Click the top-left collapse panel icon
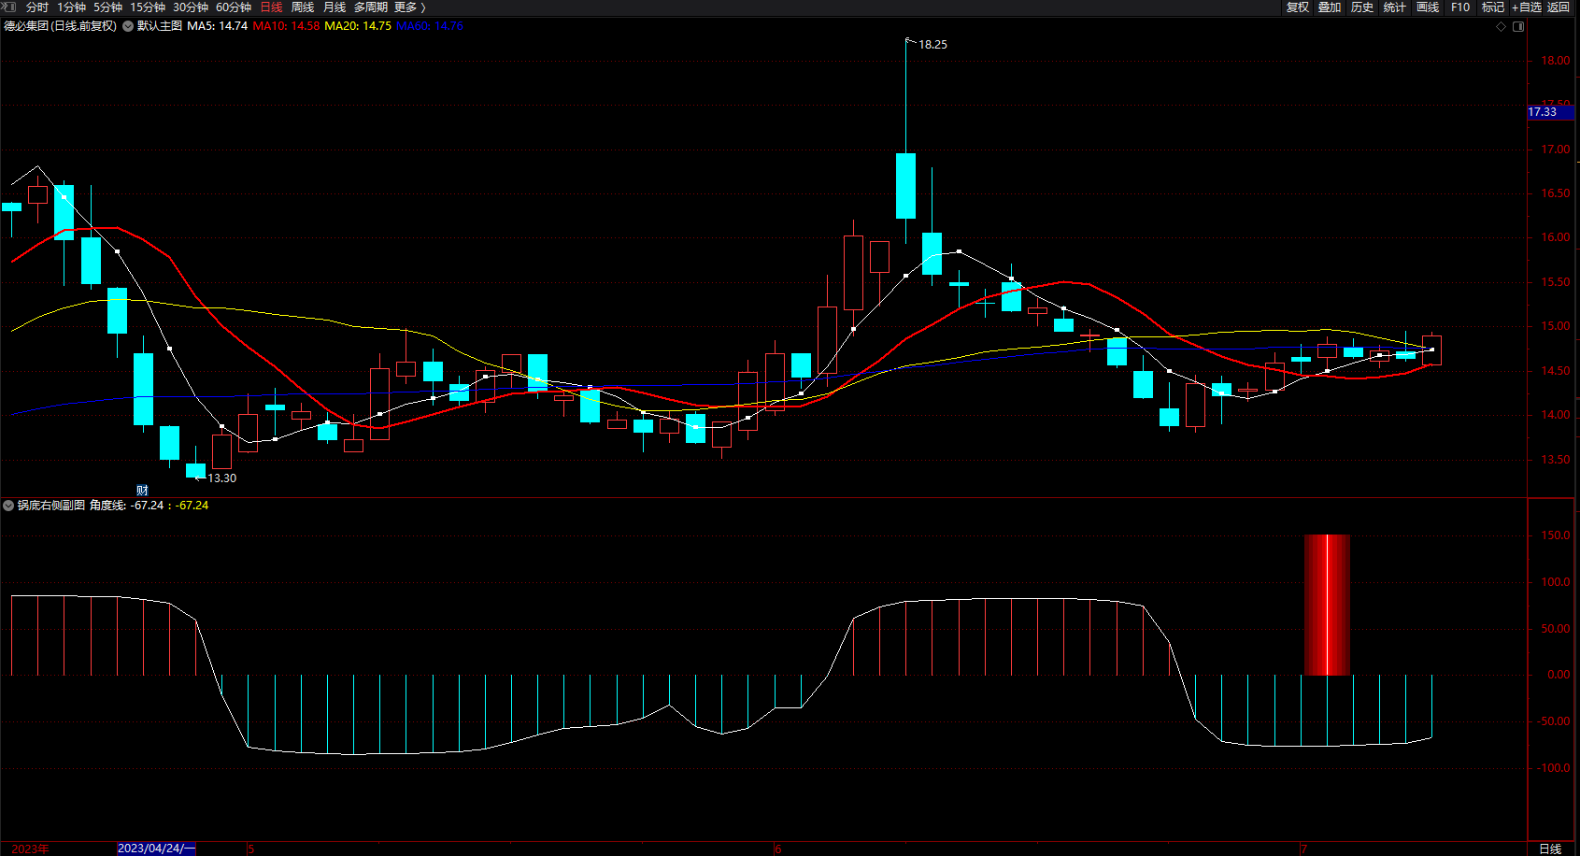 (9, 7)
